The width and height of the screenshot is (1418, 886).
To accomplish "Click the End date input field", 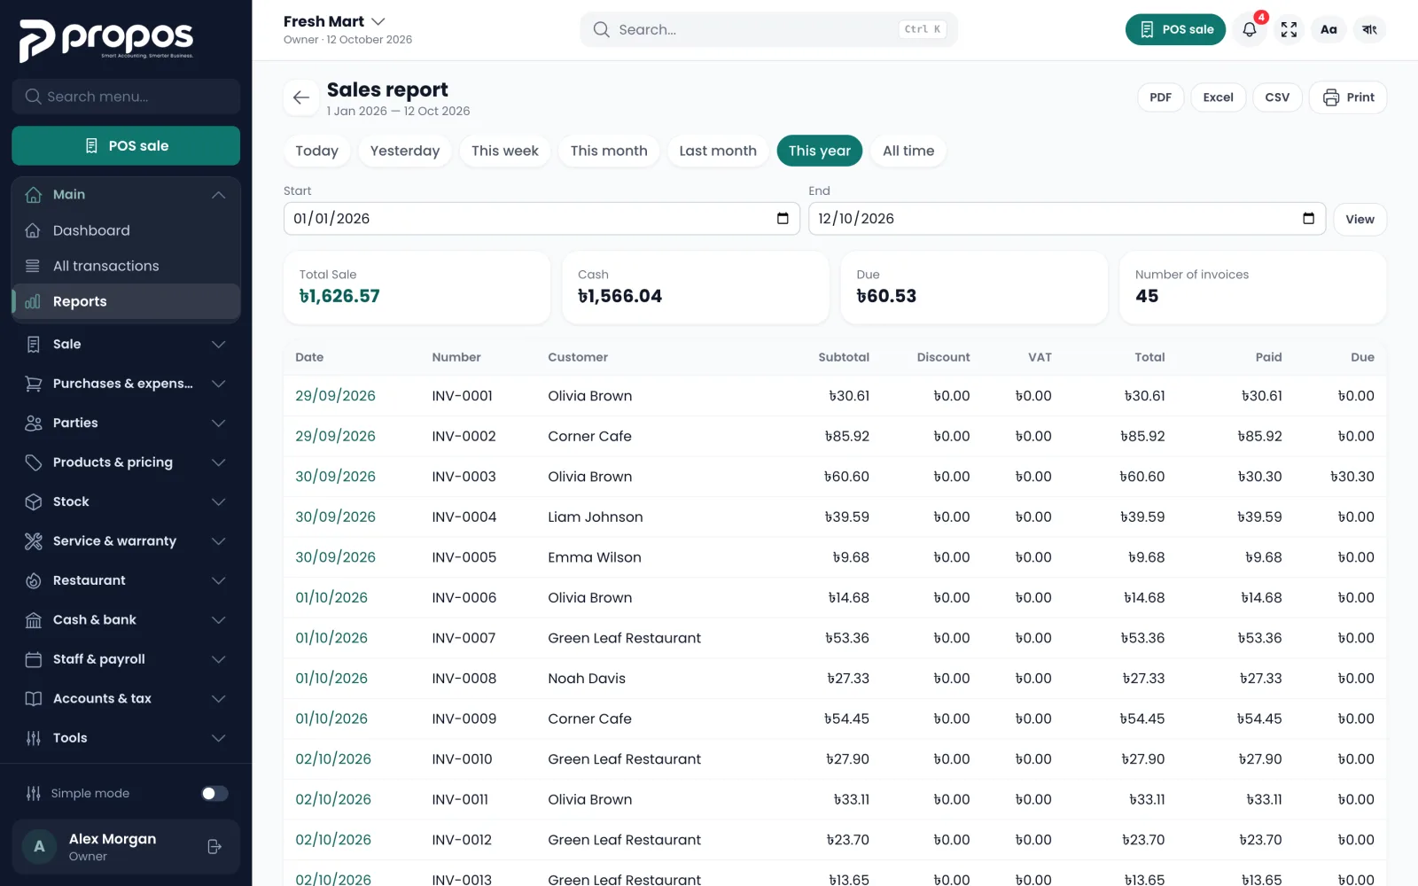I will (1067, 219).
